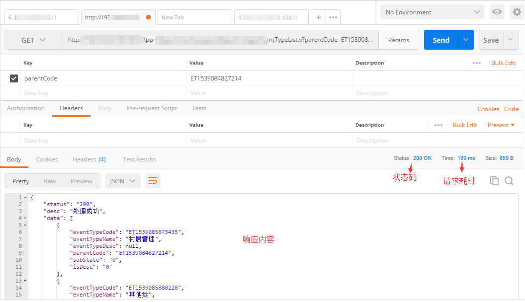The image size is (525, 302).
Task: Open a new request tab with plus icon
Action: [x=318, y=17]
